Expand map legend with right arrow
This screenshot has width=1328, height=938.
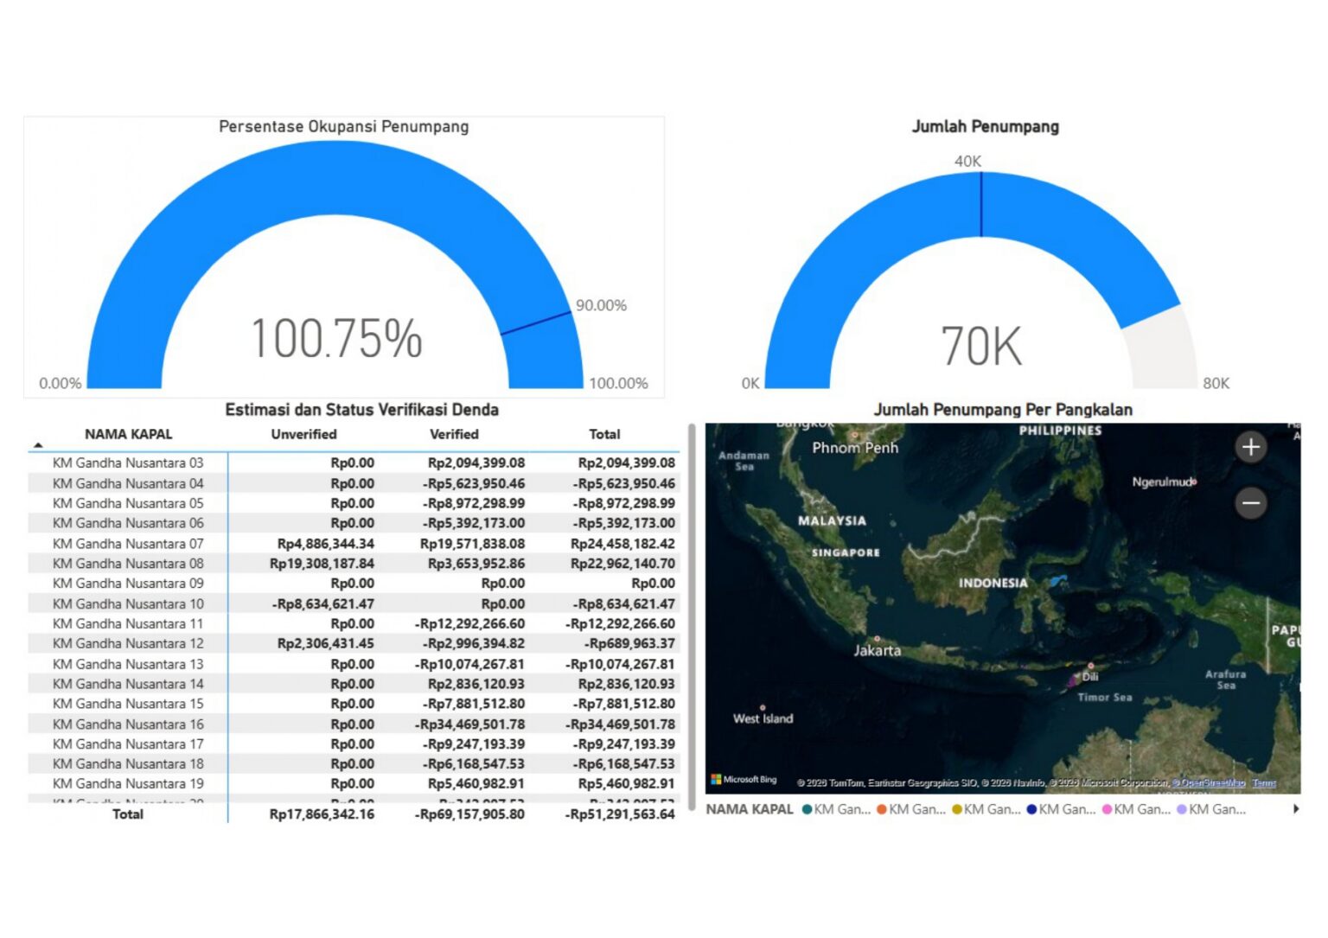(x=1295, y=809)
